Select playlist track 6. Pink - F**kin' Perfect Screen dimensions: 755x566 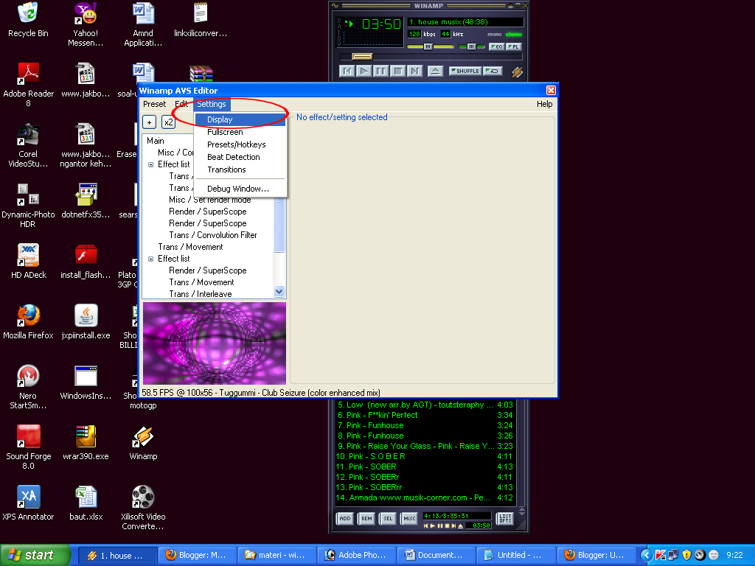click(425, 415)
